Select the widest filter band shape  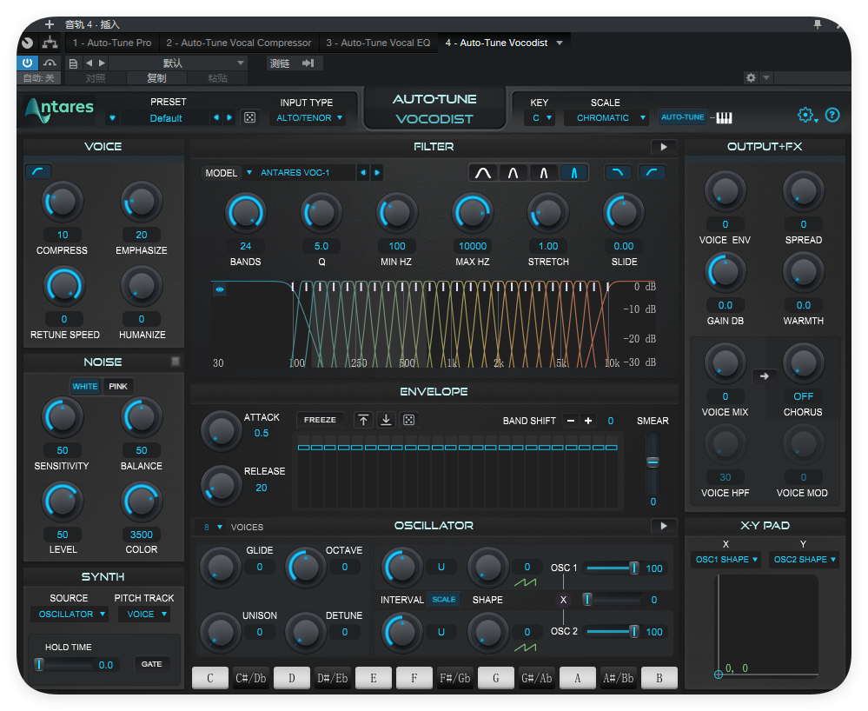click(x=483, y=173)
